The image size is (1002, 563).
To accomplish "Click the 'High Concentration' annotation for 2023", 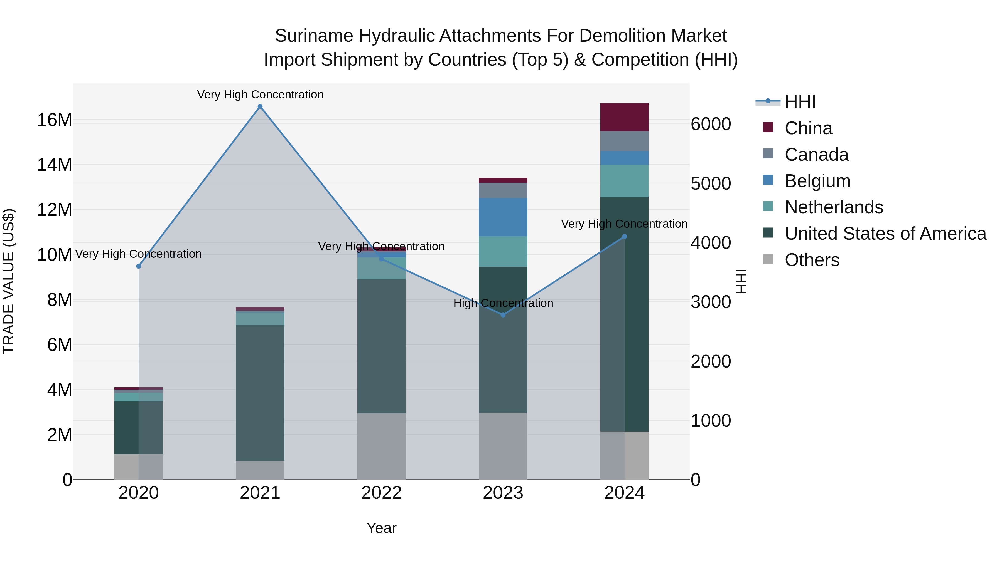I will click(503, 303).
